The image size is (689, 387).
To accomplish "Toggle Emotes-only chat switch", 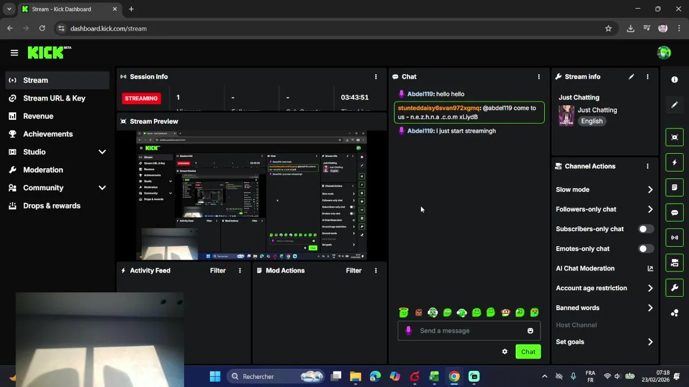I will click(x=645, y=249).
